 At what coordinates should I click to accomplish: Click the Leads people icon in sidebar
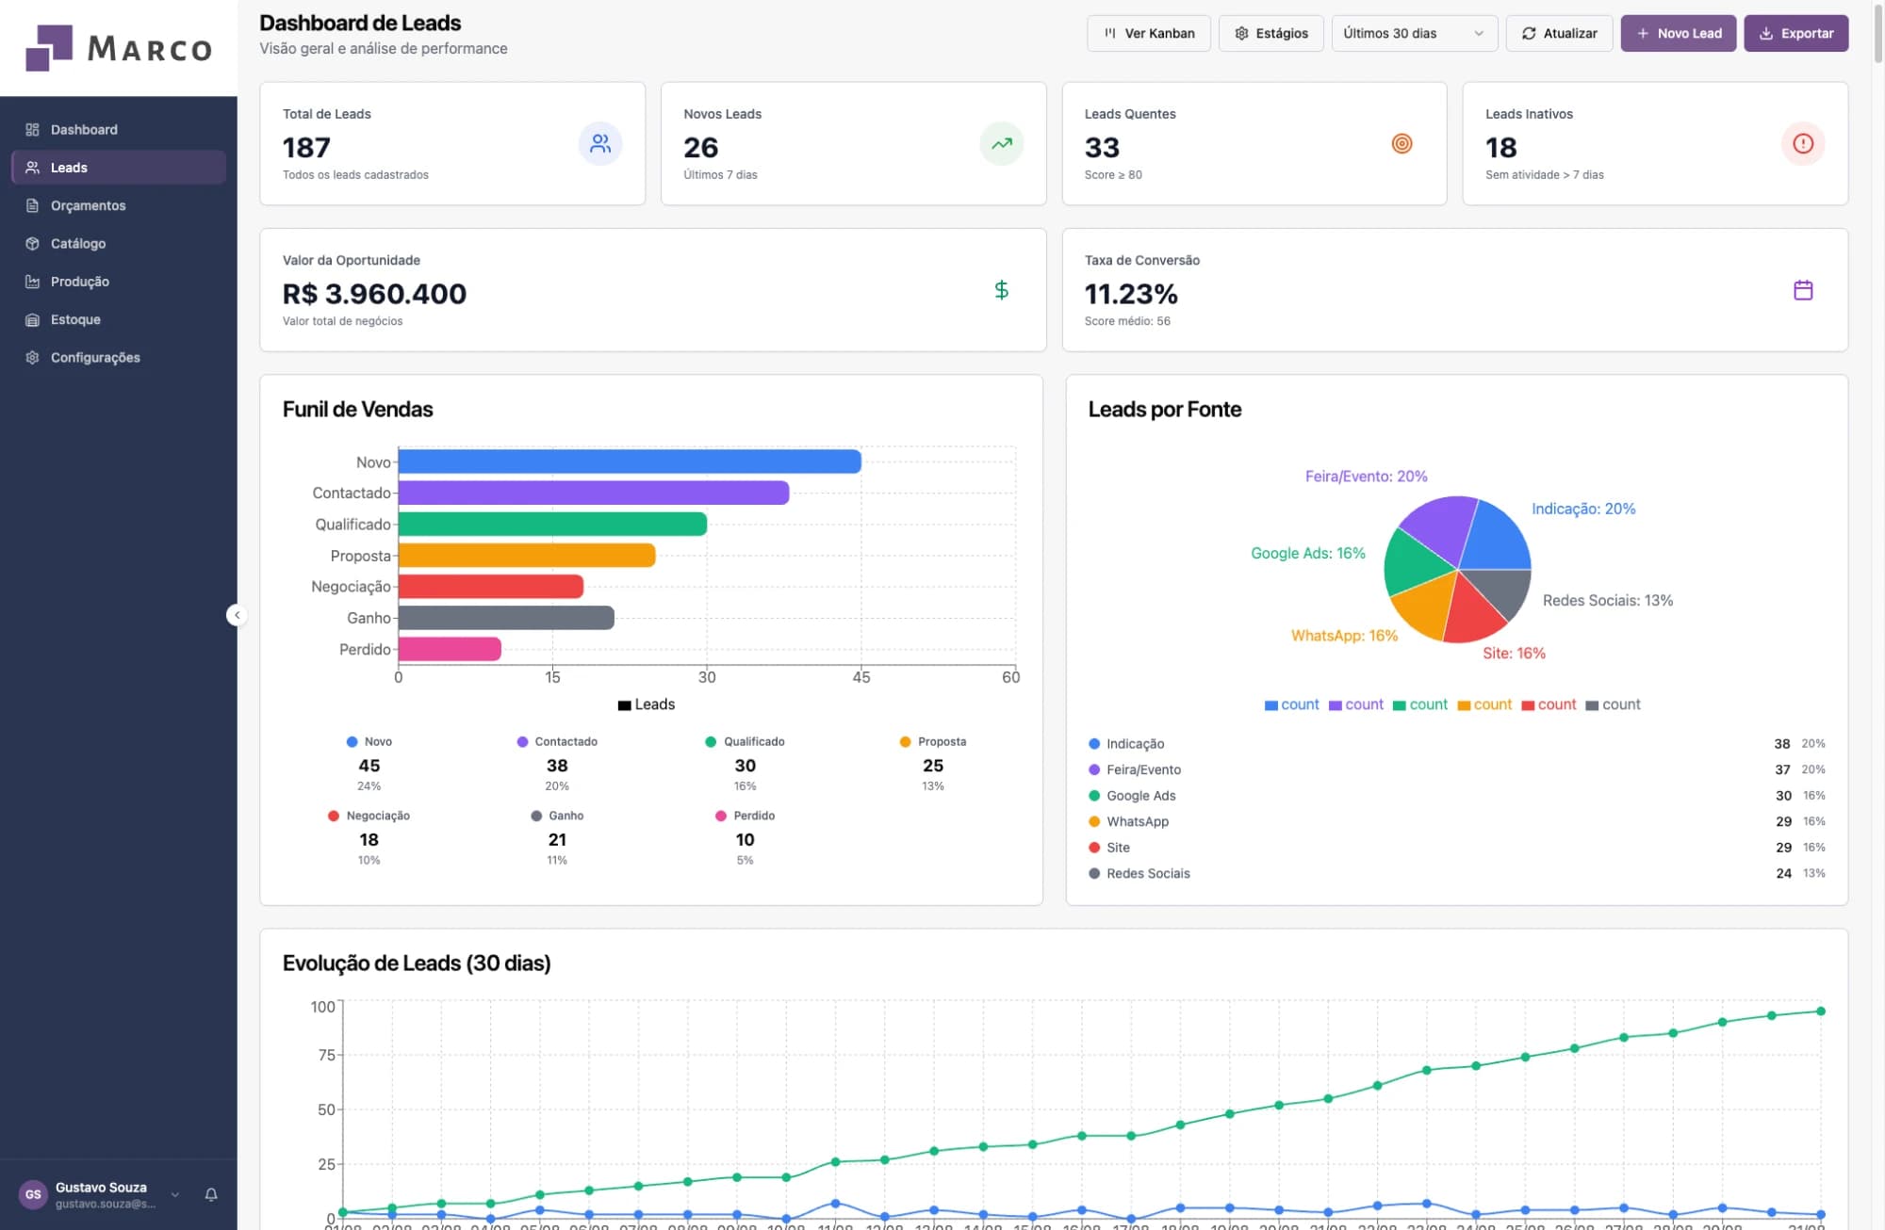[32, 167]
